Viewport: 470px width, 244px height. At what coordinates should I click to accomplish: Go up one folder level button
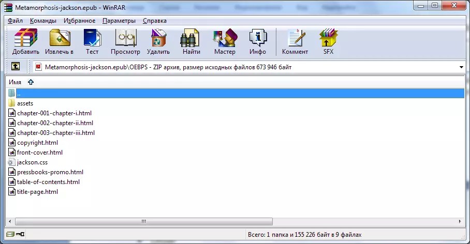pos(16,66)
